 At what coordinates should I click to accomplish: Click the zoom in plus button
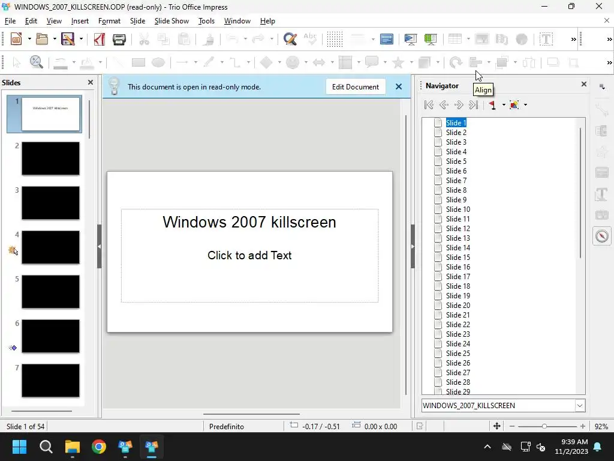click(583, 426)
